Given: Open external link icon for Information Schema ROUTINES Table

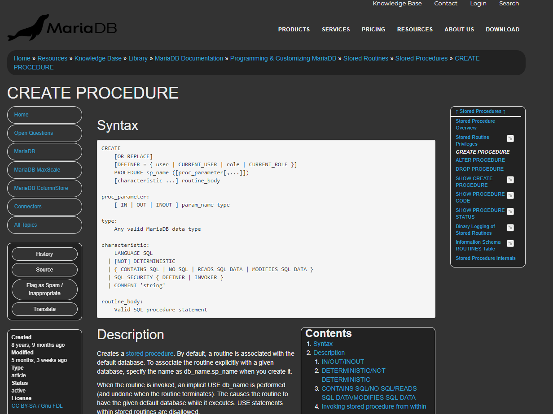Looking at the screenshot, I should 510,243.
